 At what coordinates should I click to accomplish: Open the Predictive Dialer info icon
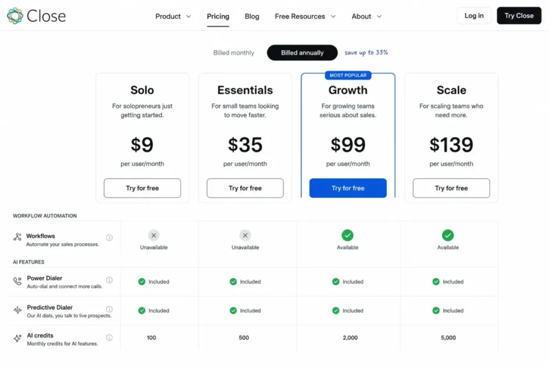tap(109, 309)
